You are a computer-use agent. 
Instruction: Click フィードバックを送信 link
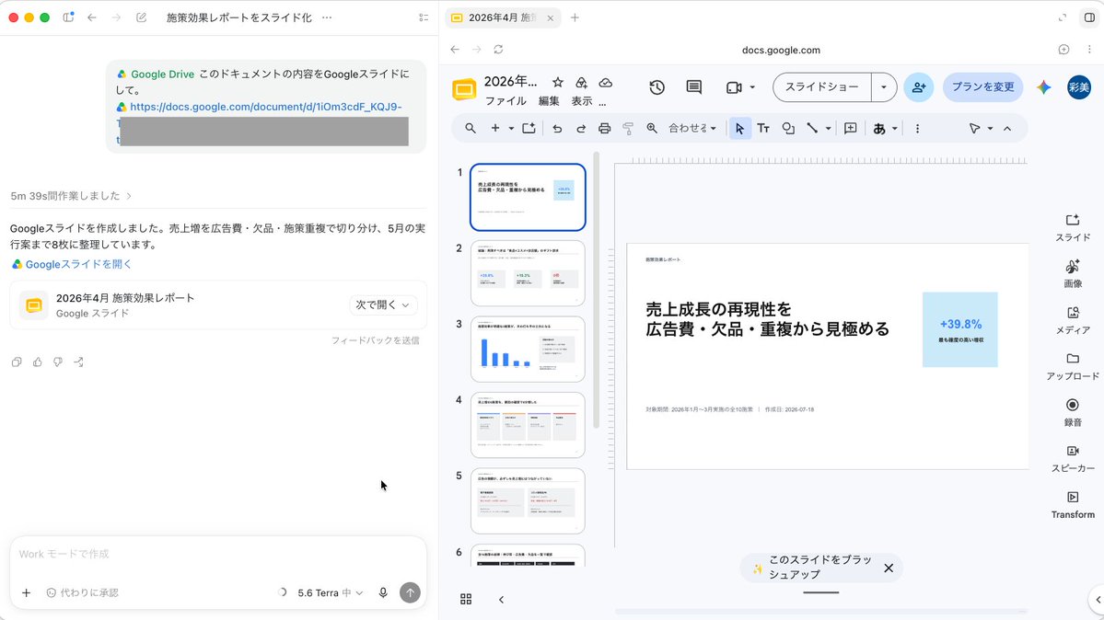pyautogui.click(x=376, y=340)
